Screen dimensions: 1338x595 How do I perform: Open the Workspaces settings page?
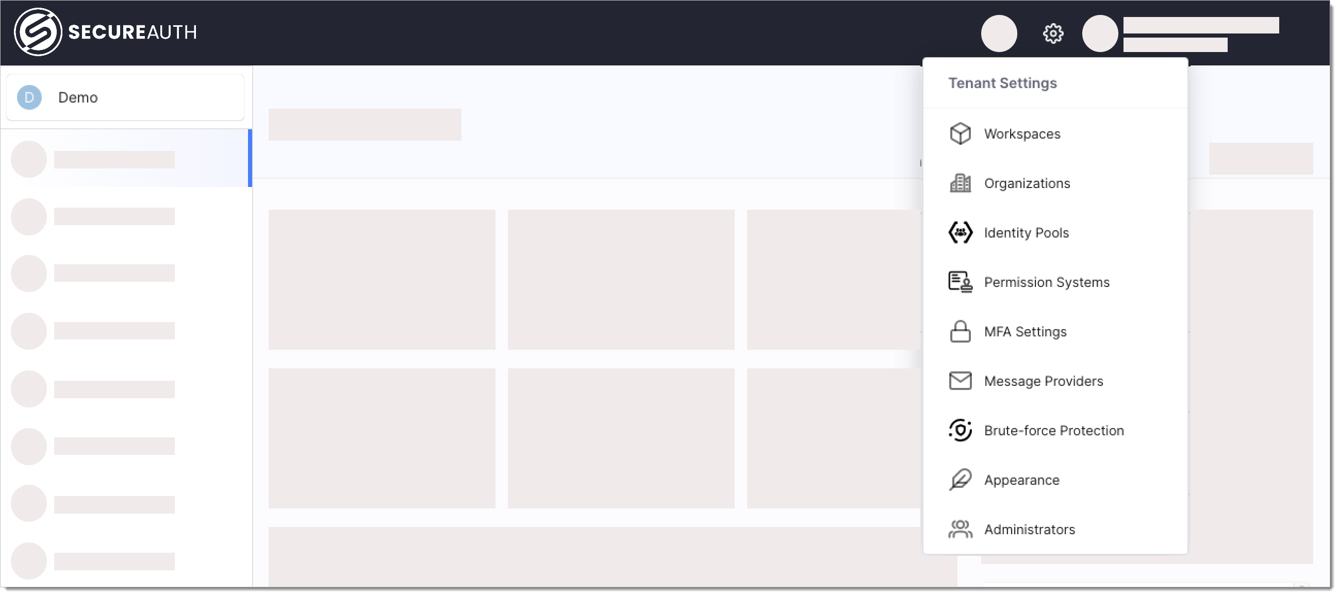[x=1021, y=134]
